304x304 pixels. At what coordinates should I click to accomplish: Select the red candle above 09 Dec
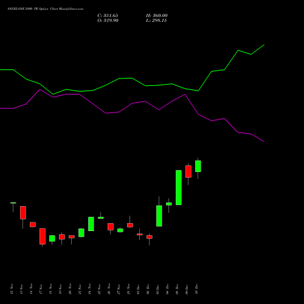(x=188, y=171)
